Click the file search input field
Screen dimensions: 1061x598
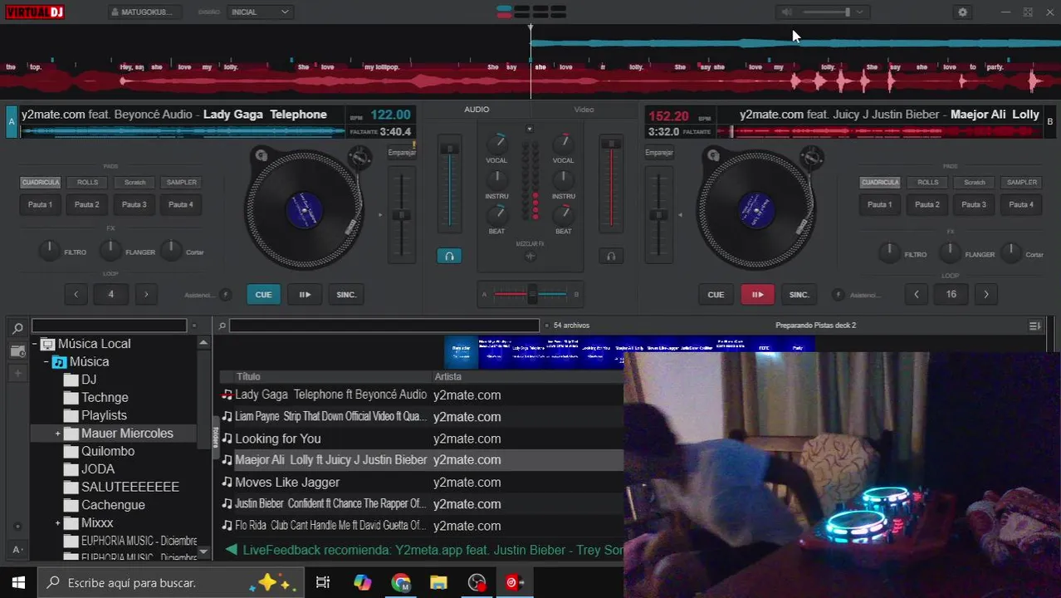[x=384, y=326]
